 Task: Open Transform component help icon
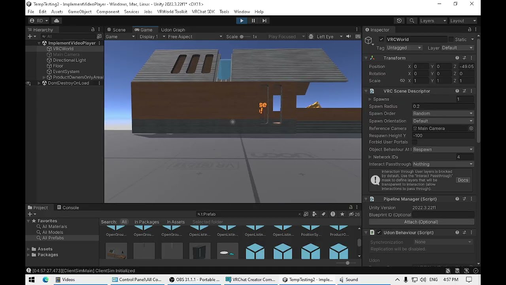click(x=457, y=58)
